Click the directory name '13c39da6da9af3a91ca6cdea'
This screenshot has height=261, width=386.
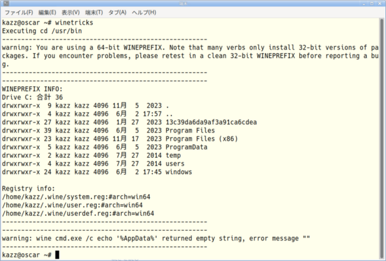click(211, 122)
